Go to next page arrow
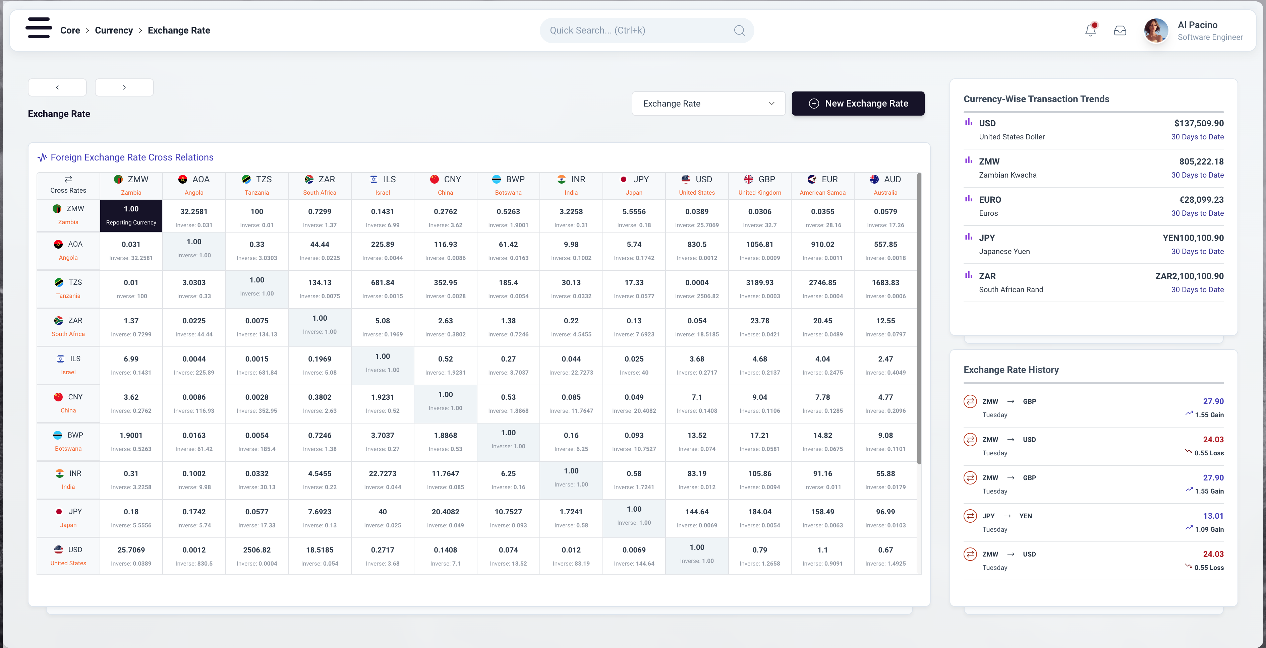1266x648 pixels. click(124, 87)
